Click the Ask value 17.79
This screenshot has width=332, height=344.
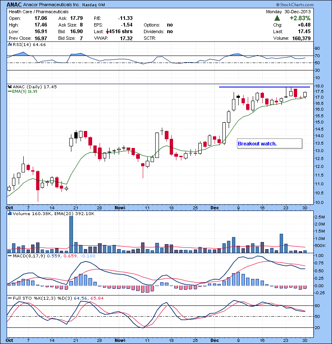76,18
